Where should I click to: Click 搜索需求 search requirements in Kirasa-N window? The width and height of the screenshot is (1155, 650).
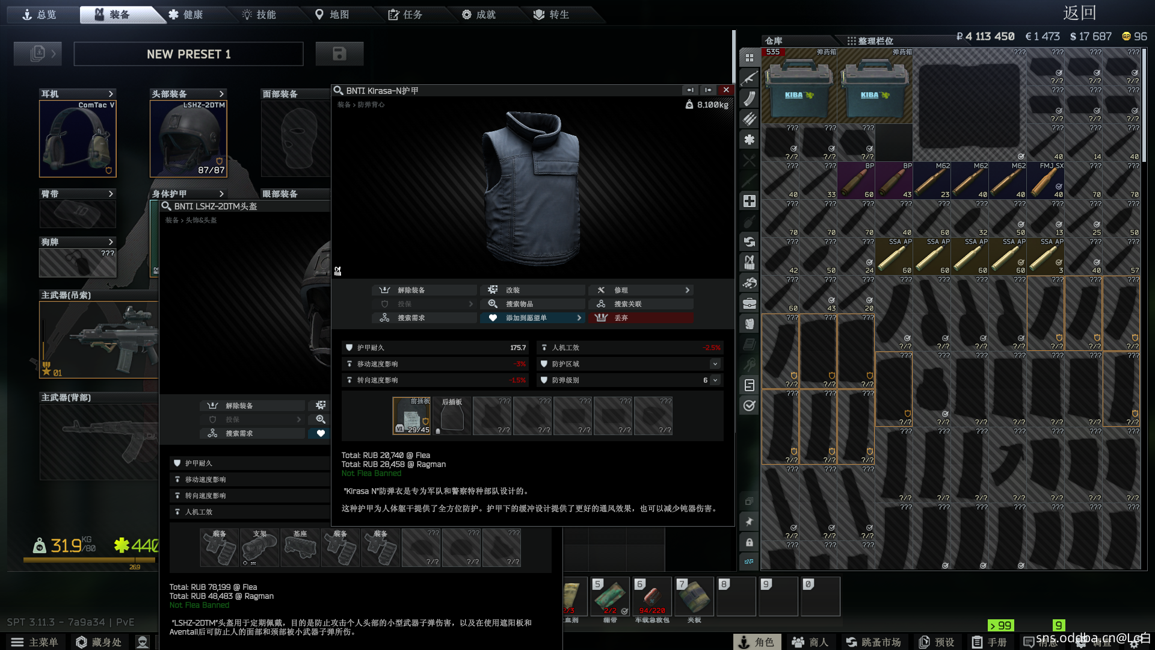point(424,318)
